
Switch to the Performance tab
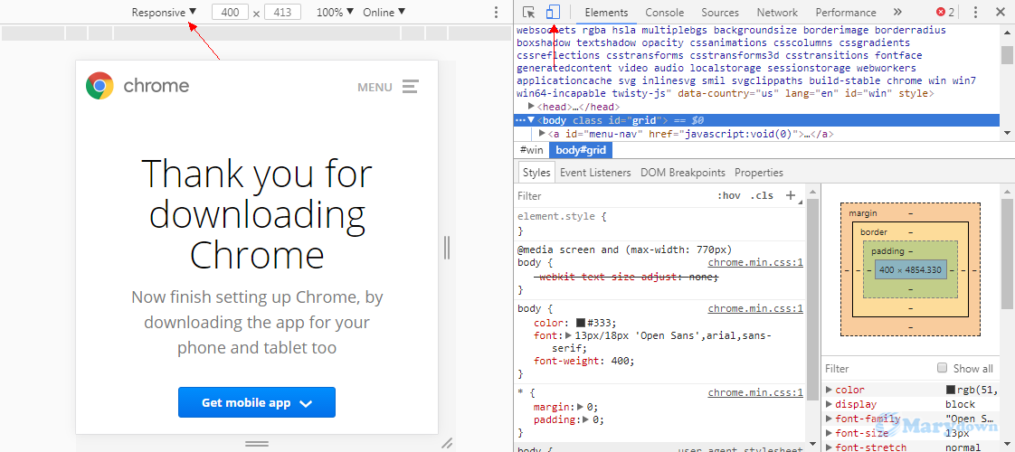coord(848,13)
